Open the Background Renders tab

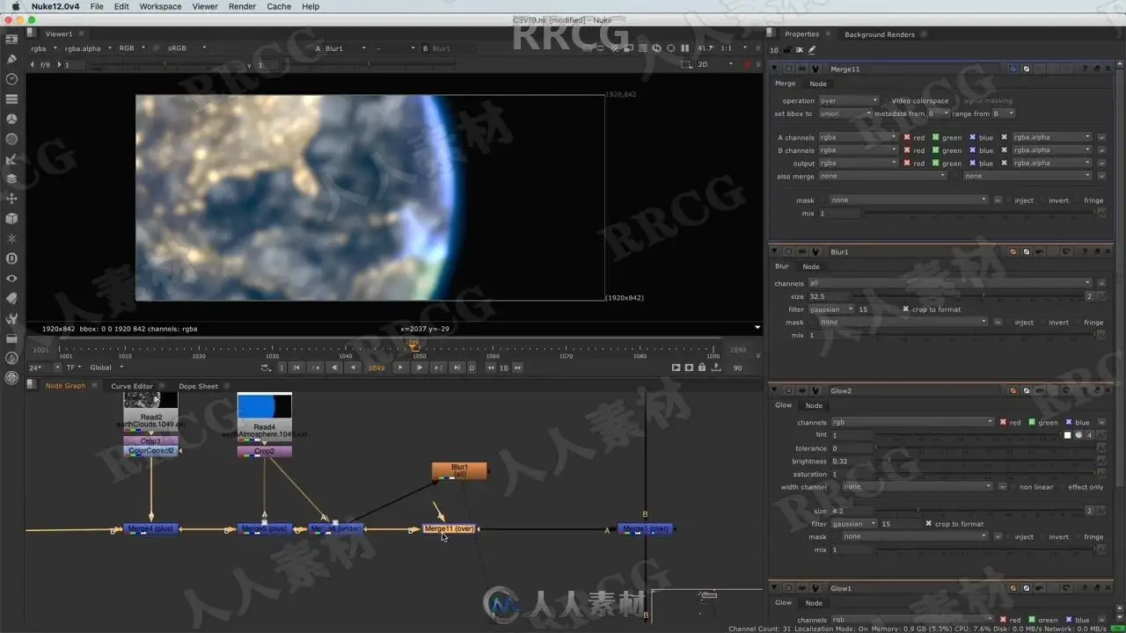(880, 34)
